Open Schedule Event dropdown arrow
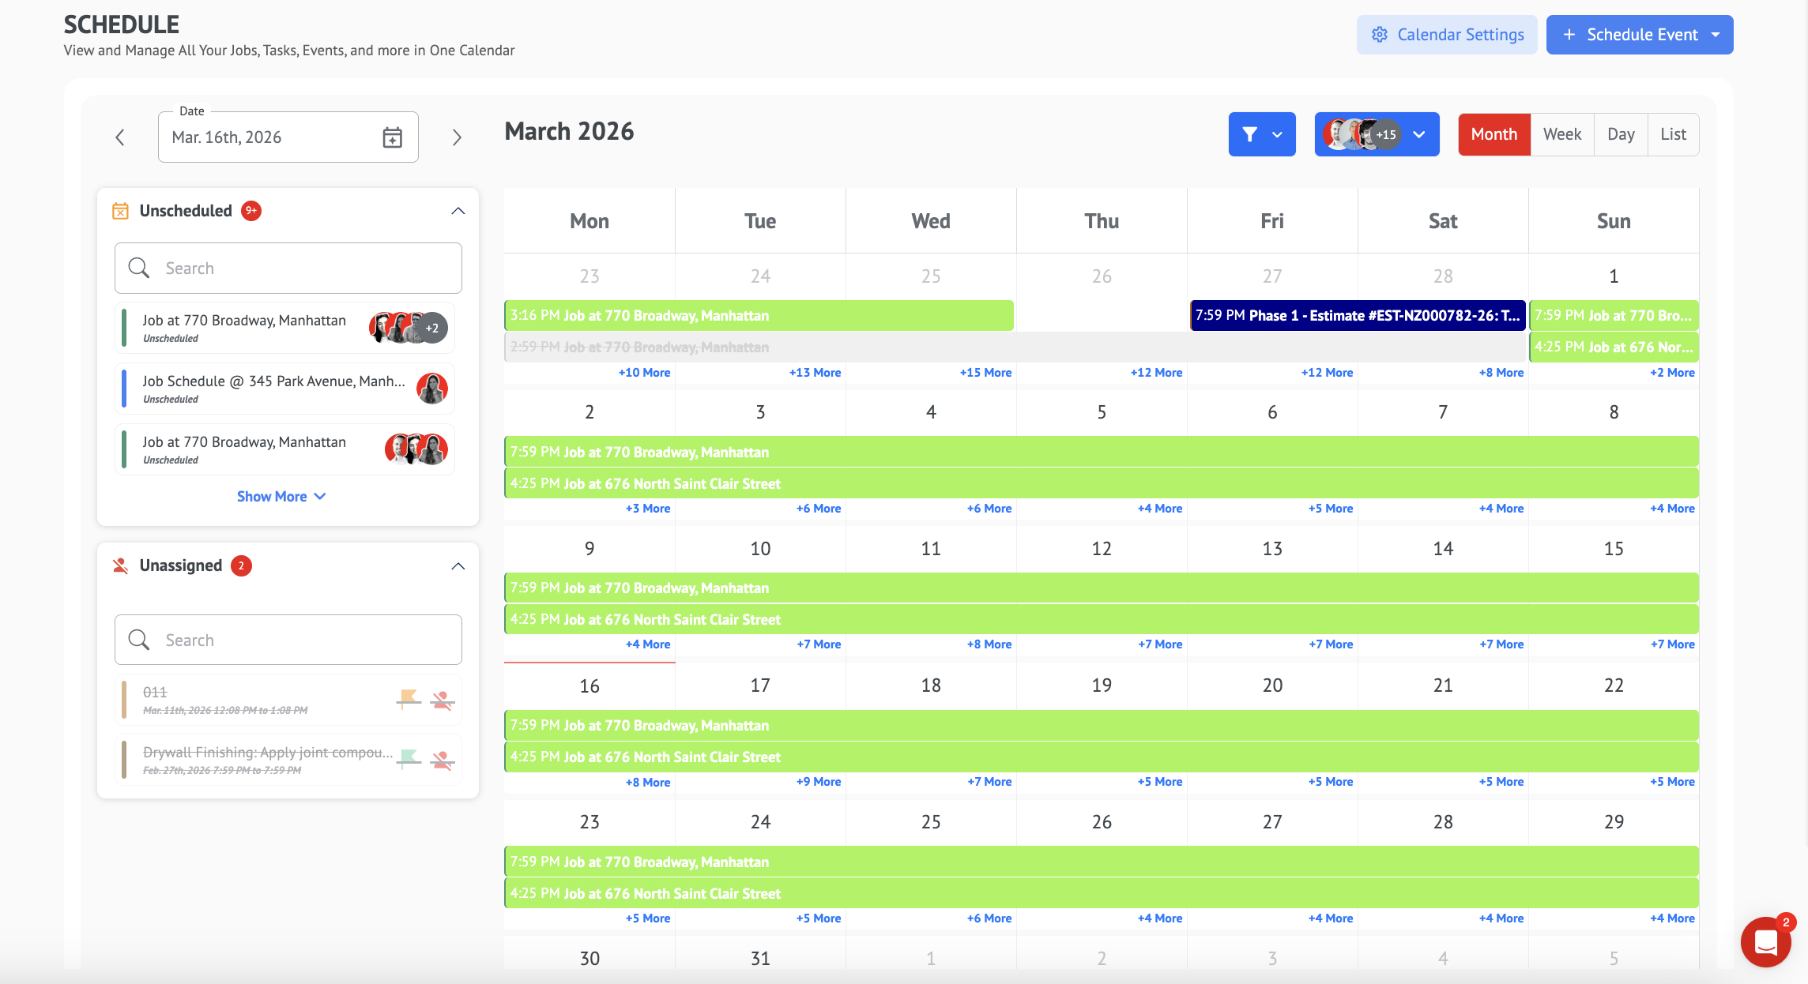This screenshot has width=1808, height=984. (x=1716, y=35)
